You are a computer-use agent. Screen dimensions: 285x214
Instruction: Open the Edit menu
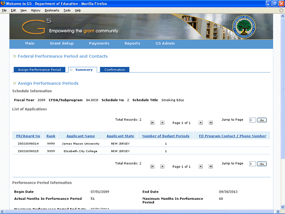pyautogui.click(x=13, y=10)
